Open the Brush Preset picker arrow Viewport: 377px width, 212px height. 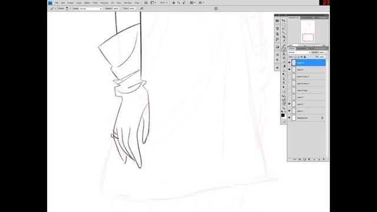[x=70, y=8]
